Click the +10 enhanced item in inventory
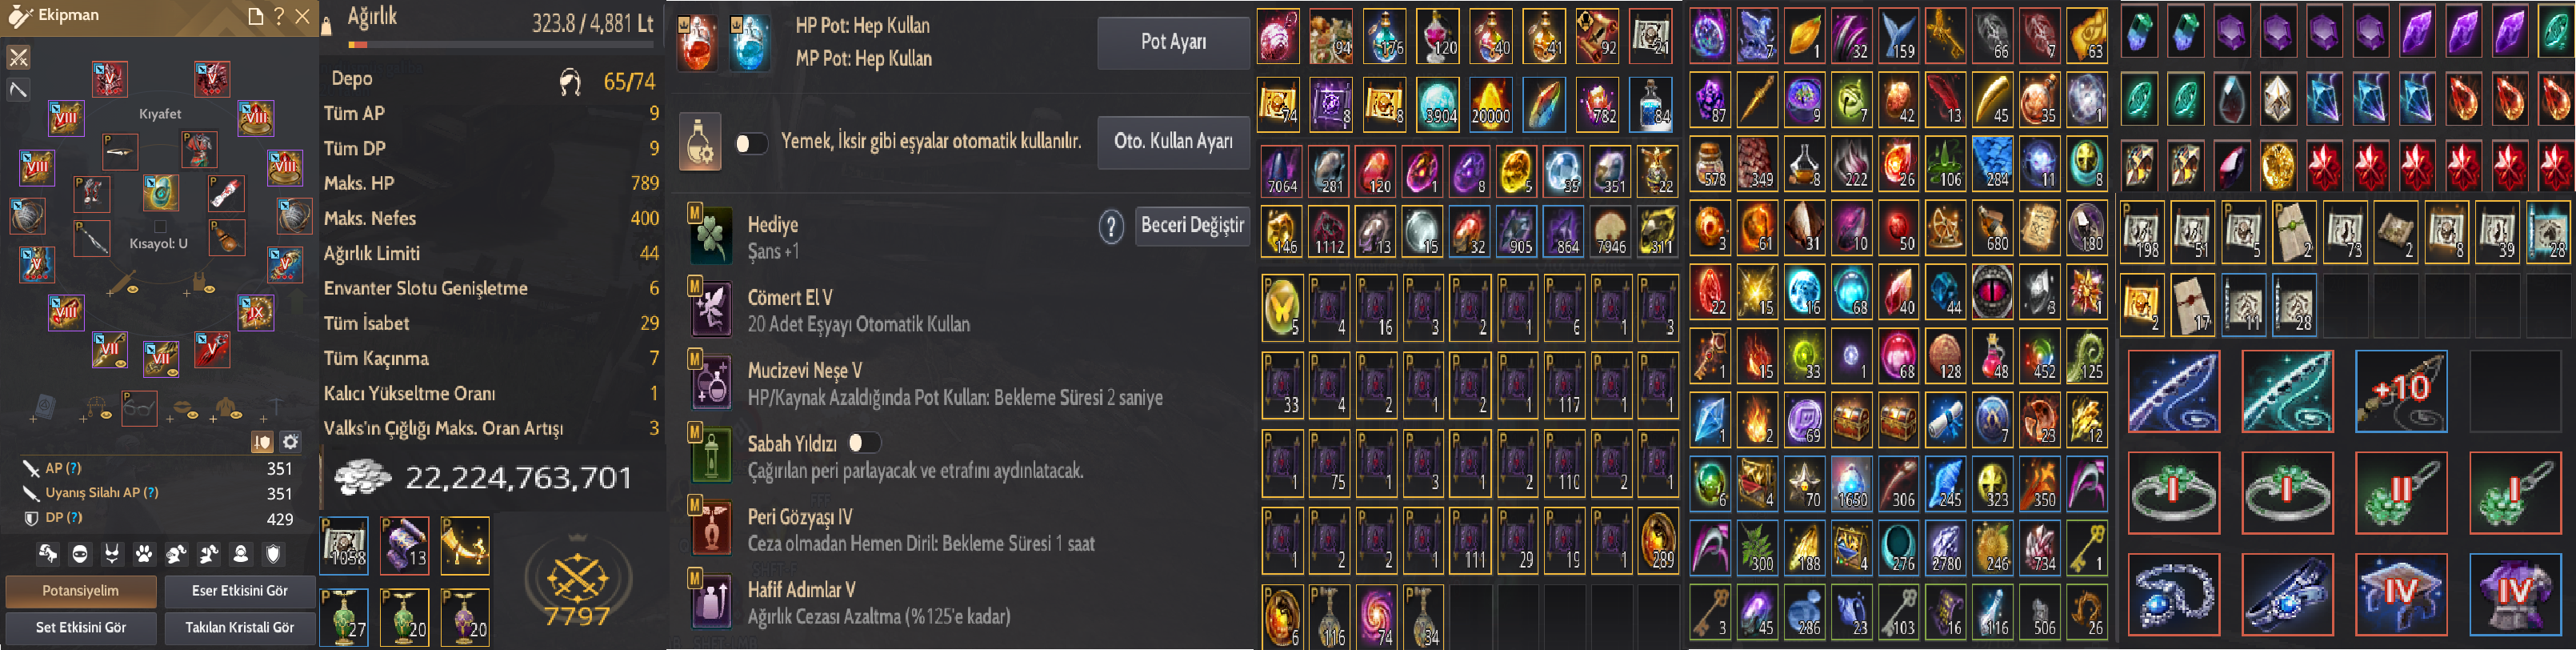This screenshot has height=650, width=2576. coord(2400,391)
